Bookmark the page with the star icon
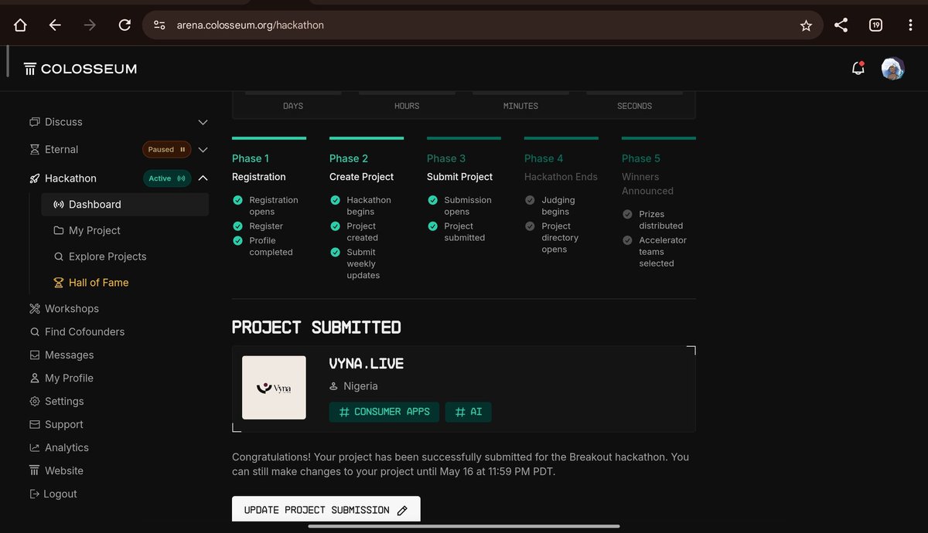 (x=806, y=25)
